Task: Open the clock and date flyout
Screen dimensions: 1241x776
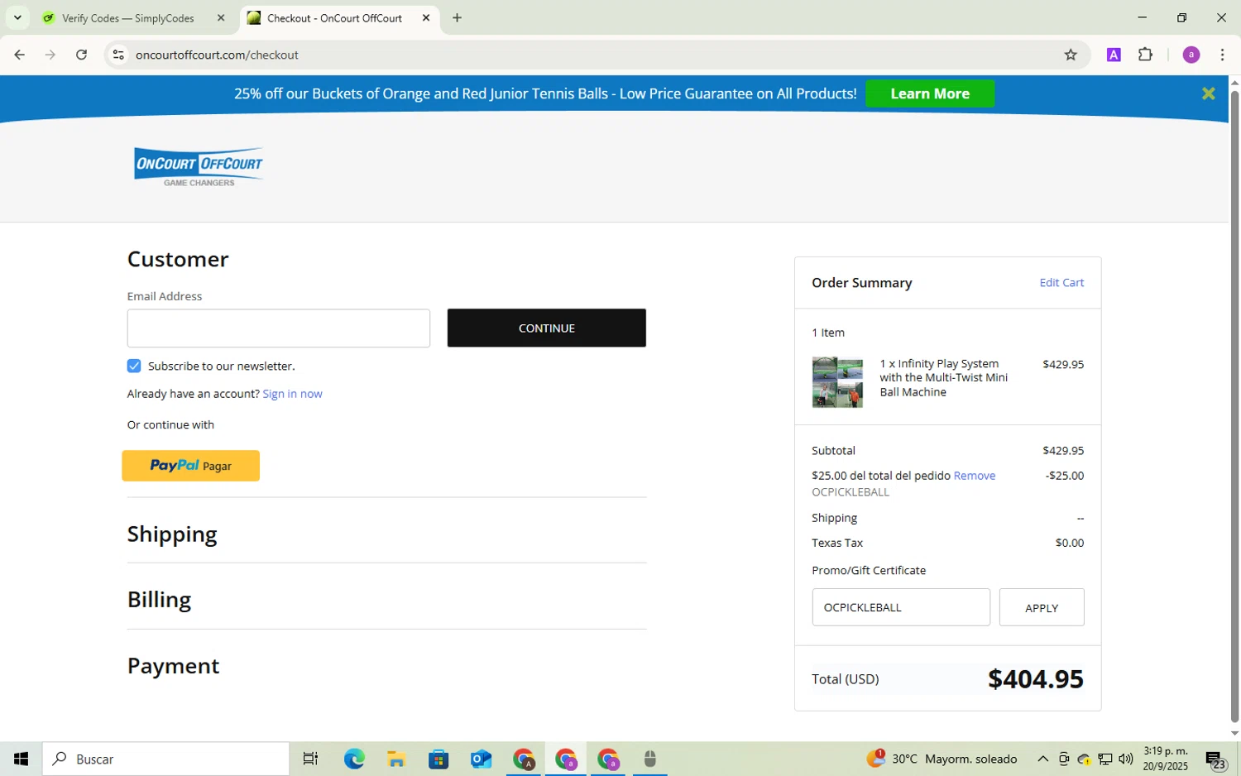Action: click(1166, 759)
